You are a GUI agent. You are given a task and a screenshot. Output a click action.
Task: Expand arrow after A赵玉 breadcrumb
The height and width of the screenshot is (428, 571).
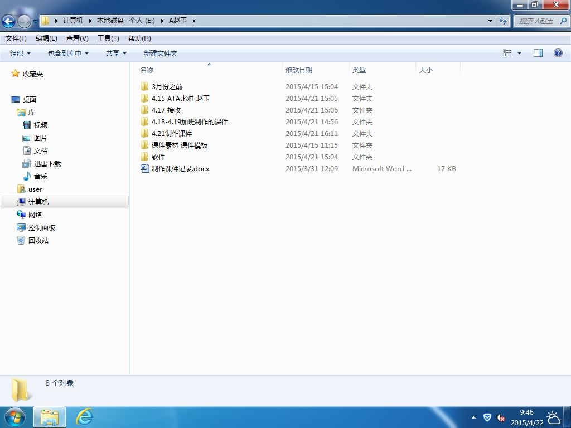coord(193,21)
